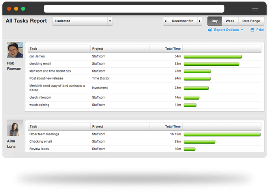The width and height of the screenshot is (269, 192).
Task: Open the browser hamburger menu
Action: tap(255, 9)
